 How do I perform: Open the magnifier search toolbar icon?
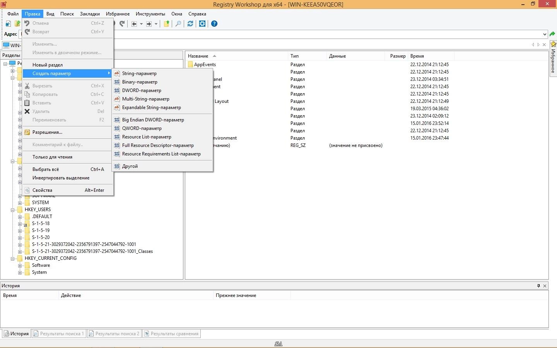click(x=178, y=24)
